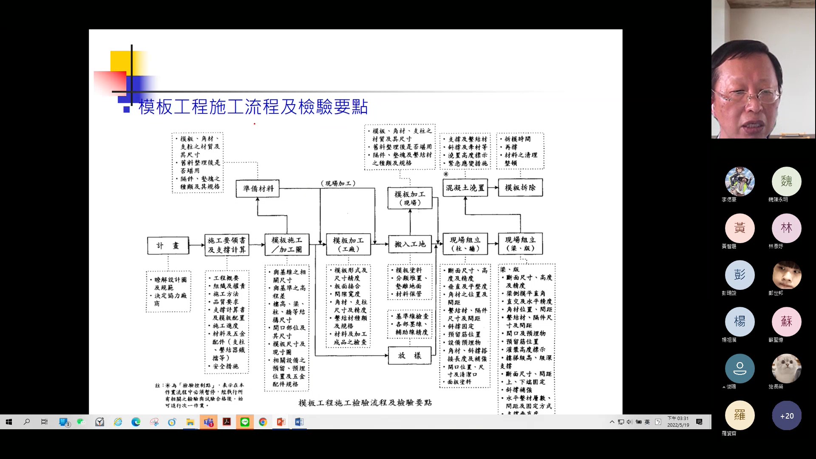The height and width of the screenshot is (459, 816).
Task: Open Microsoft Teams from the taskbar
Action: (209, 422)
